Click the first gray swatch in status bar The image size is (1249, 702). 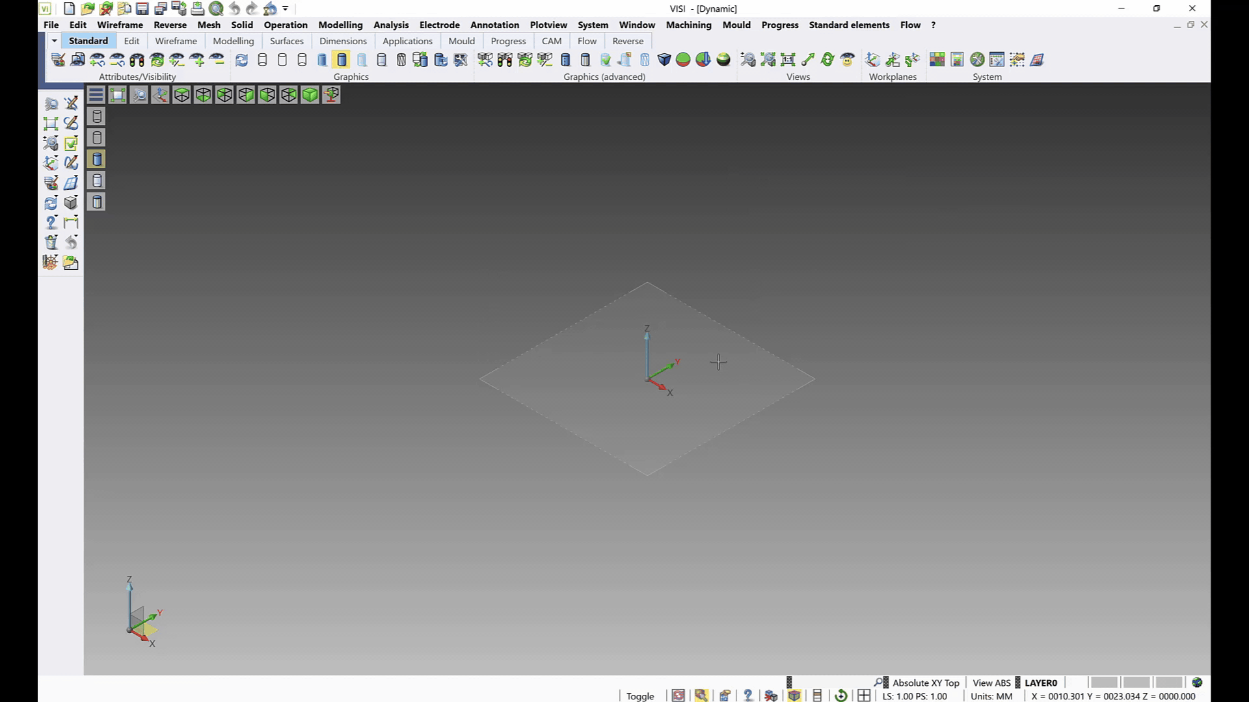(x=1103, y=682)
